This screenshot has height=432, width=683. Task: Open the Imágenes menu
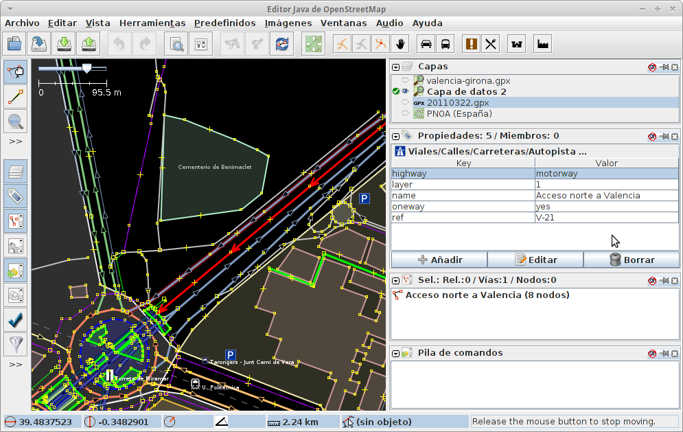(x=288, y=23)
